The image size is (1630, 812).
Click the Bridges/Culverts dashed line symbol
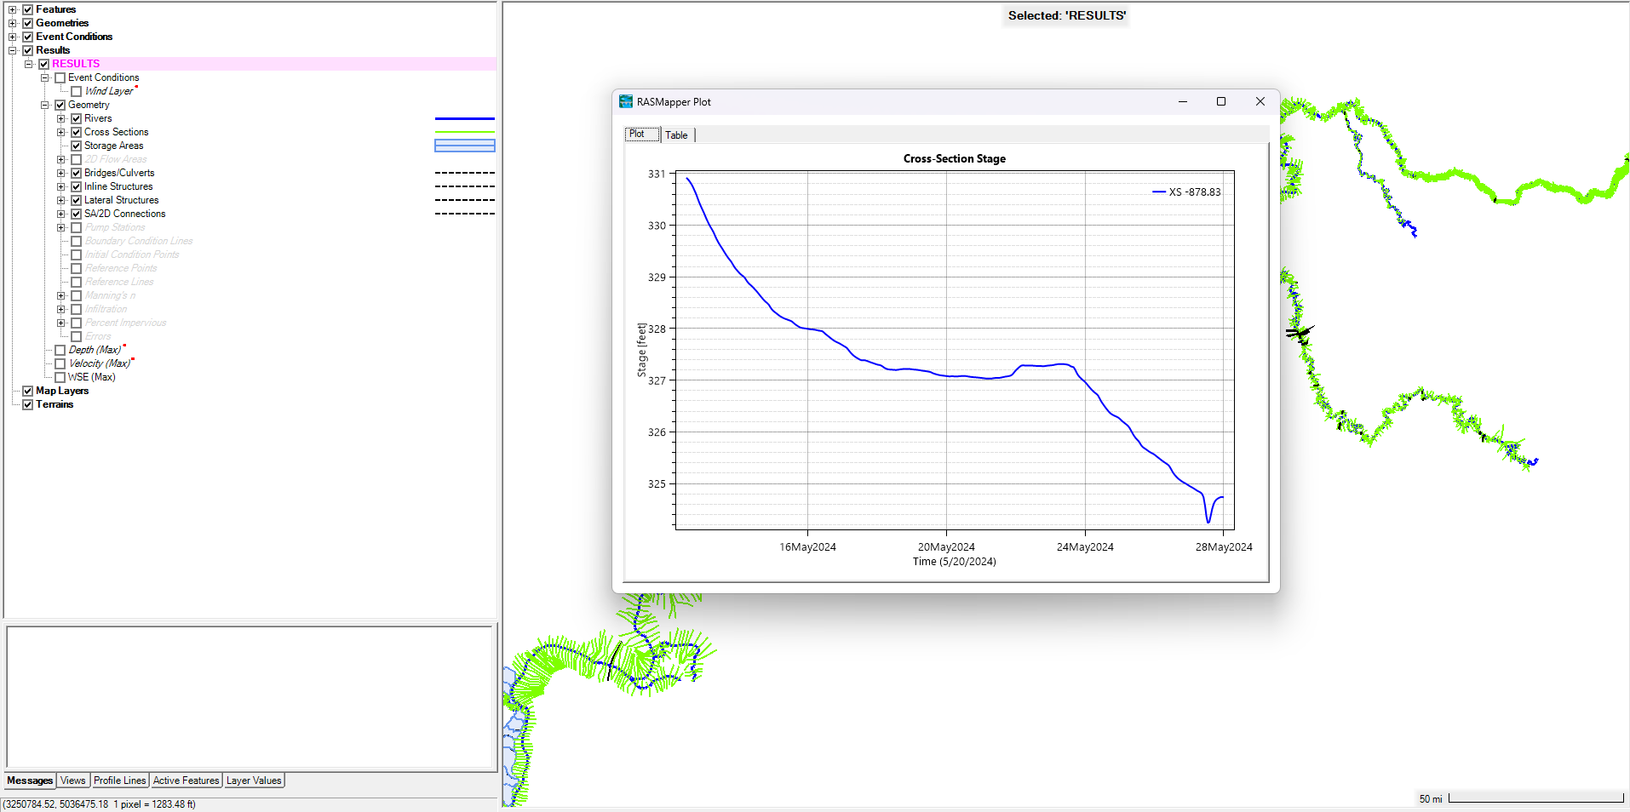(465, 173)
